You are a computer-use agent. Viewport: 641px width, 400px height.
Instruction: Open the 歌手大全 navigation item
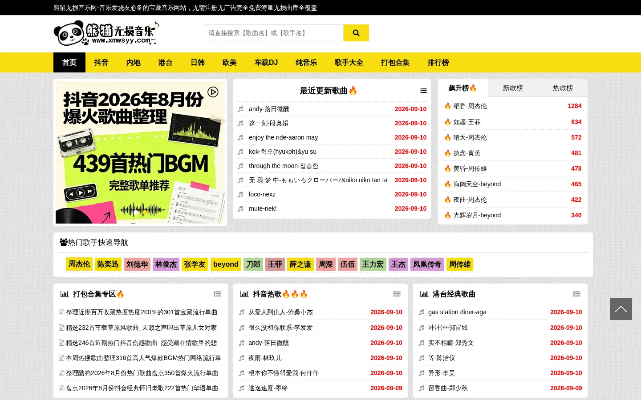[349, 62]
